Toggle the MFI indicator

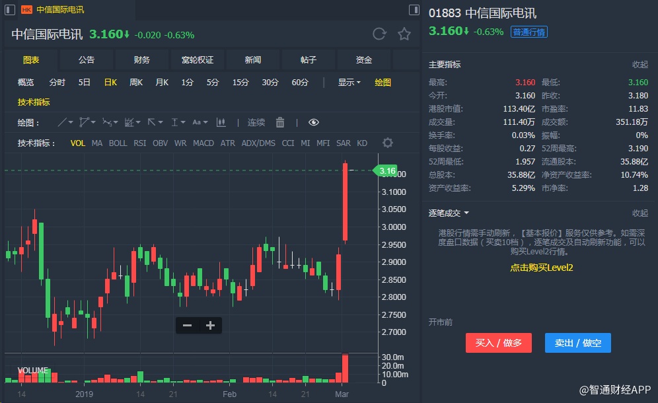click(x=323, y=143)
